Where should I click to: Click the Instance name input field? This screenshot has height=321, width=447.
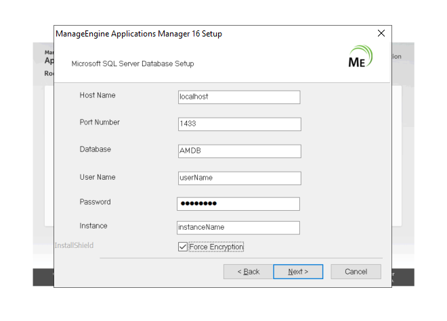pyautogui.click(x=238, y=228)
